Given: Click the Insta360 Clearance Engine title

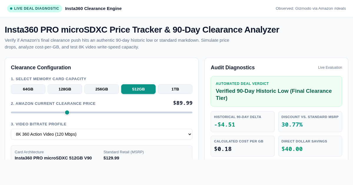Looking at the screenshot, I should coord(93,9).
